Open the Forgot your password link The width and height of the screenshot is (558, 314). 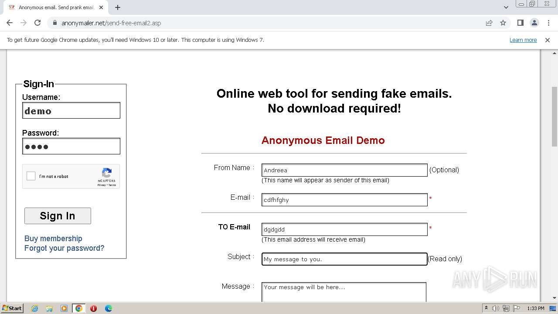tap(64, 248)
